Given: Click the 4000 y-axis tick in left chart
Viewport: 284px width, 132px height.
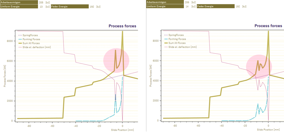Looking at the screenshot, I should (9, 81).
